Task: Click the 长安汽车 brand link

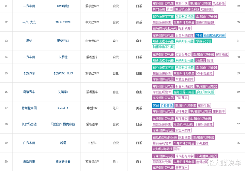Action: pos(29,73)
